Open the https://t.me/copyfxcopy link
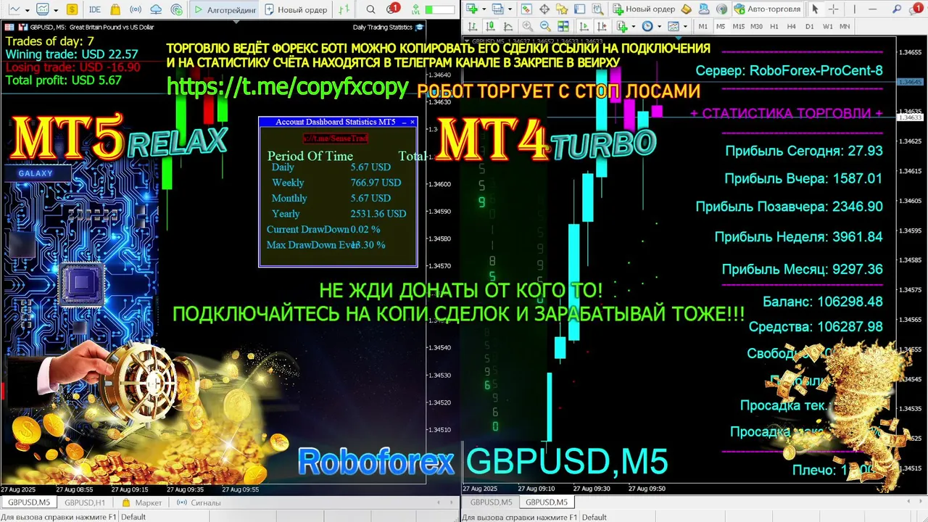The image size is (928, 522). pos(289,86)
